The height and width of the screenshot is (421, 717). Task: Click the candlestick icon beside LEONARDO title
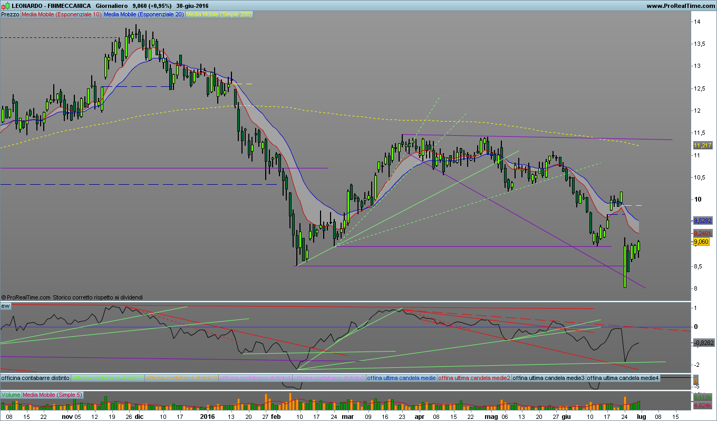(x=5, y=6)
